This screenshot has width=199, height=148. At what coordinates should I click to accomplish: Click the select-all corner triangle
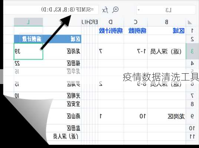point(190,23)
